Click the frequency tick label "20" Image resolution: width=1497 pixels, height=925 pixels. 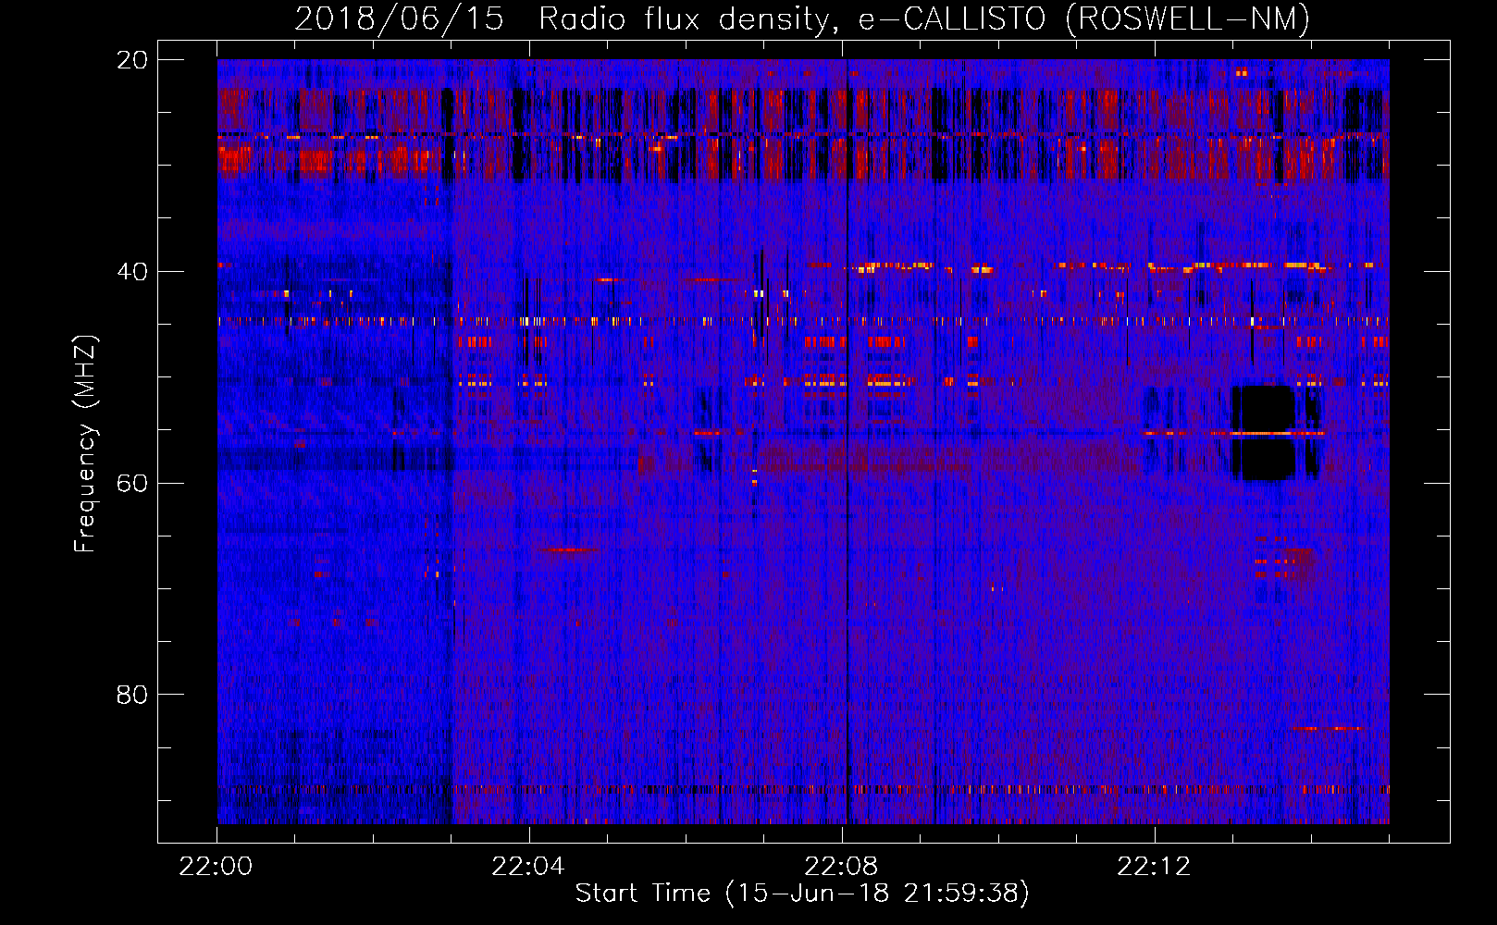click(x=132, y=60)
